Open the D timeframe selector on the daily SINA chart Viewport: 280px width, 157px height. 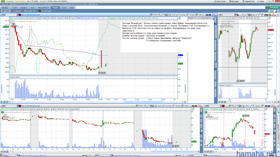click(x=240, y=106)
